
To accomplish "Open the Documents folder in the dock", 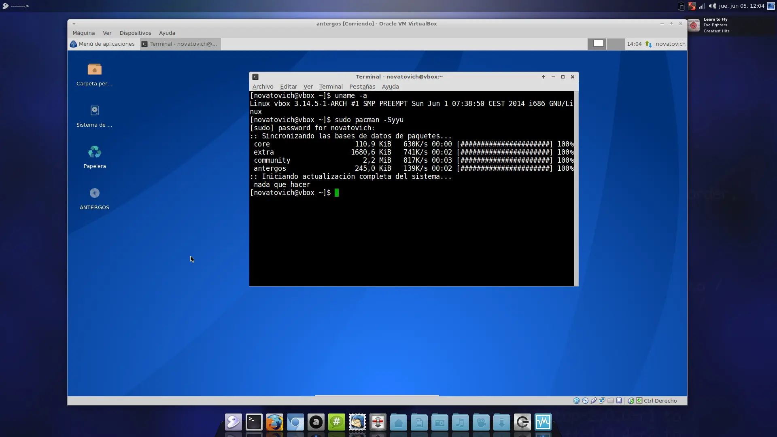I will pyautogui.click(x=419, y=422).
